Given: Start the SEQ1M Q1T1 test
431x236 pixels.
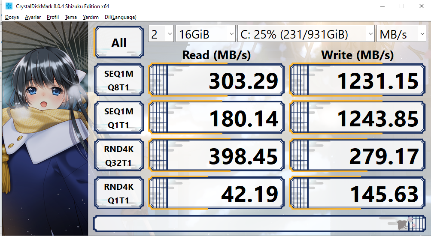Looking at the screenshot, I should [119, 118].
